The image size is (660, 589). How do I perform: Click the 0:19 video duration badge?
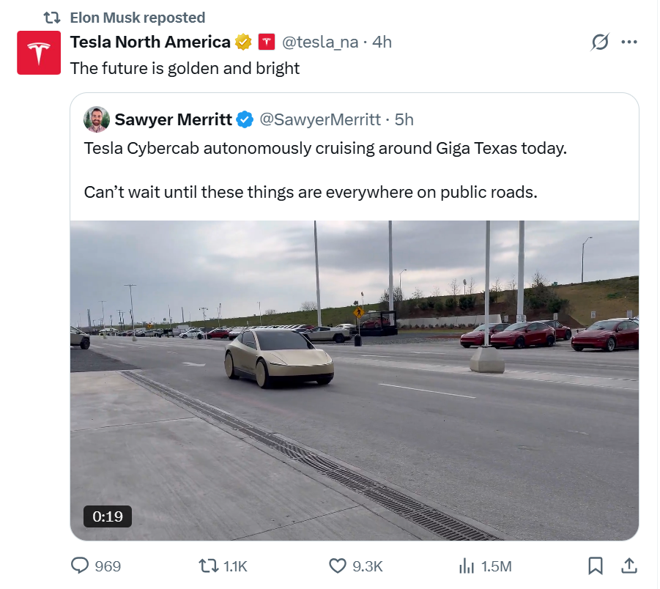tap(108, 516)
